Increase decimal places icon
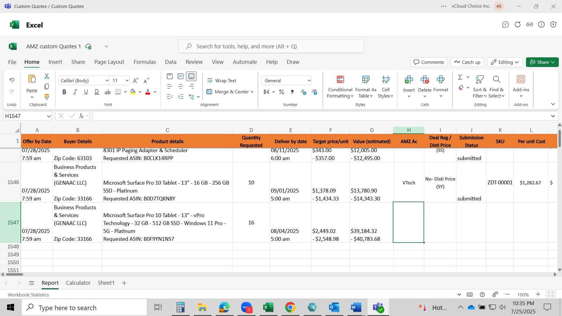 [304, 92]
